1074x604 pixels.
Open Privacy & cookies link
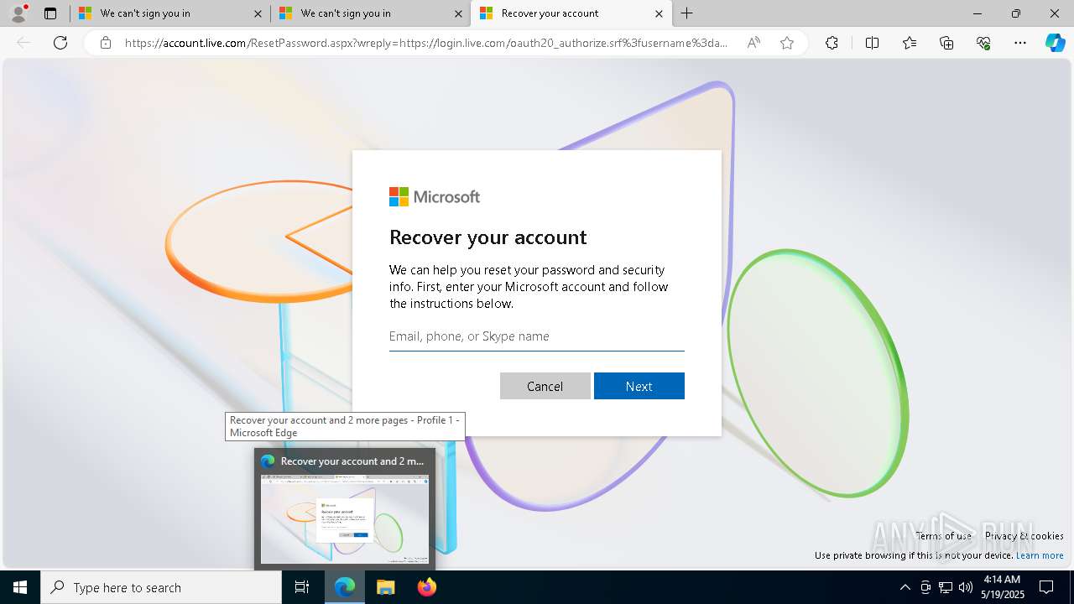tap(1024, 535)
